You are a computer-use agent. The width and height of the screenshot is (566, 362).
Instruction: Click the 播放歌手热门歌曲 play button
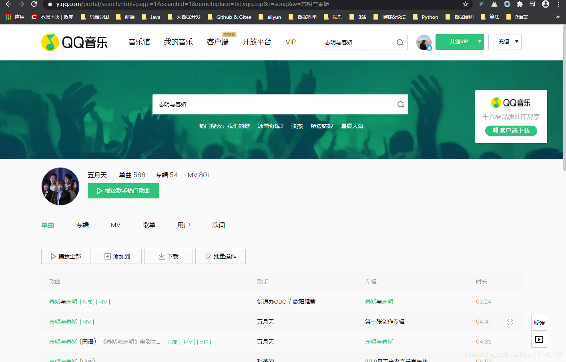pos(123,191)
